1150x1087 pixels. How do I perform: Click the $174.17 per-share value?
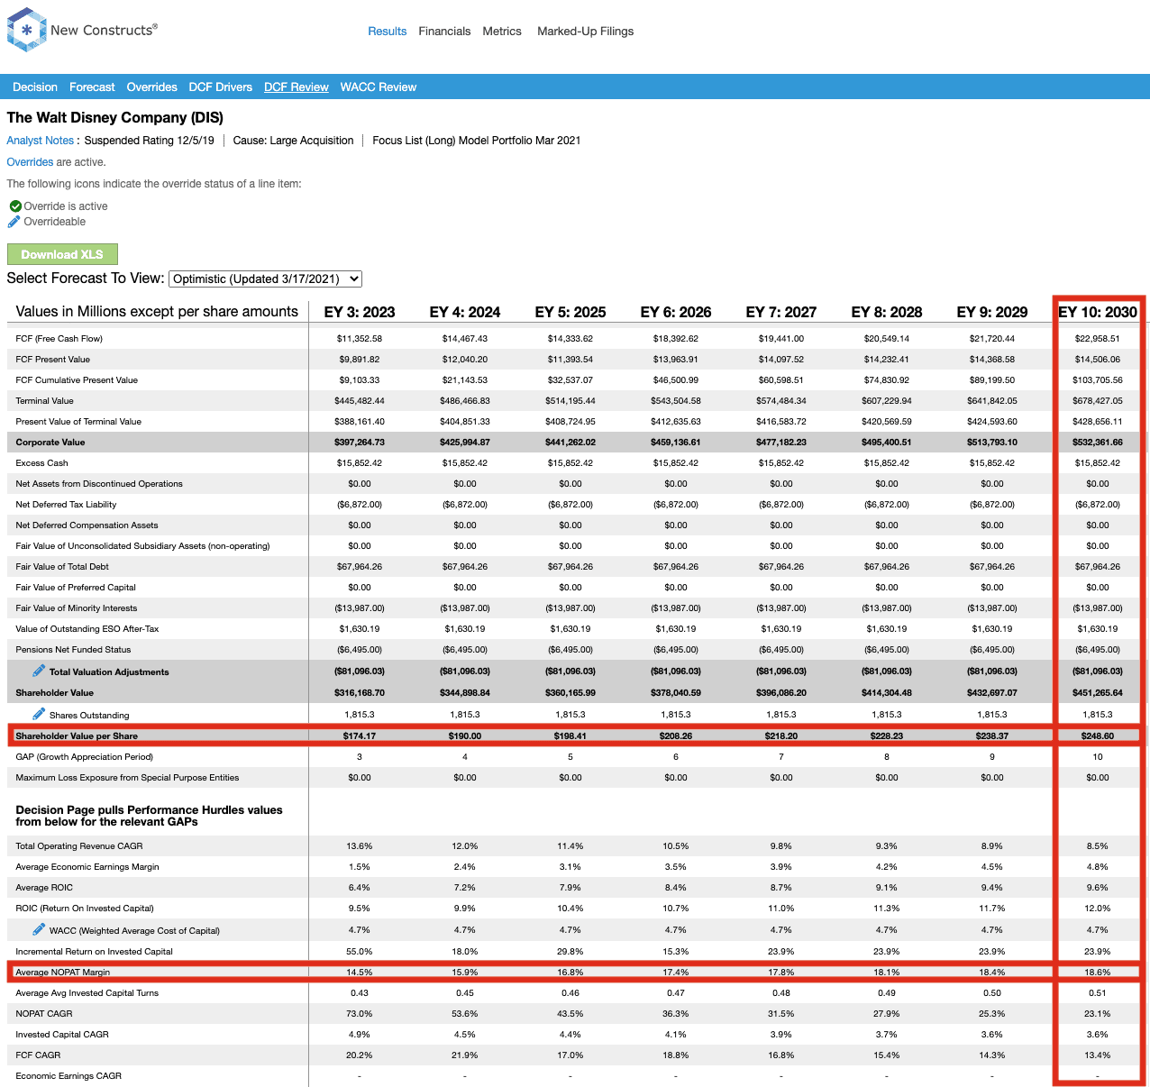[360, 736]
